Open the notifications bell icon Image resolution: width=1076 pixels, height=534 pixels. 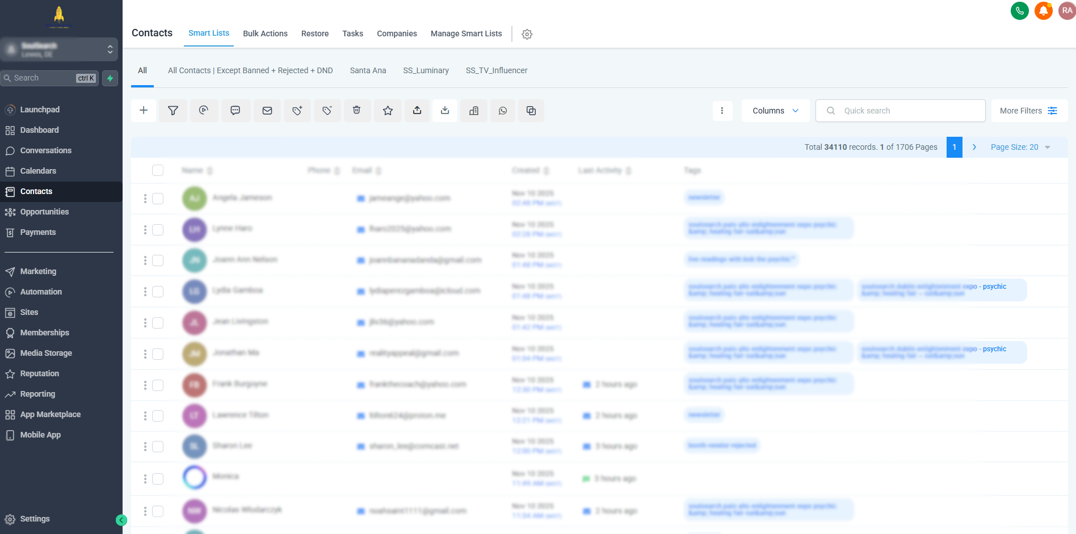point(1043,11)
